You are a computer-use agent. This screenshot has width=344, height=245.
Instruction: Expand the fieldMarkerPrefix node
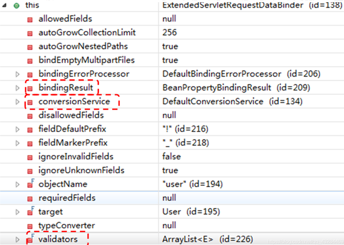pyautogui.click(x=18, y=143)
